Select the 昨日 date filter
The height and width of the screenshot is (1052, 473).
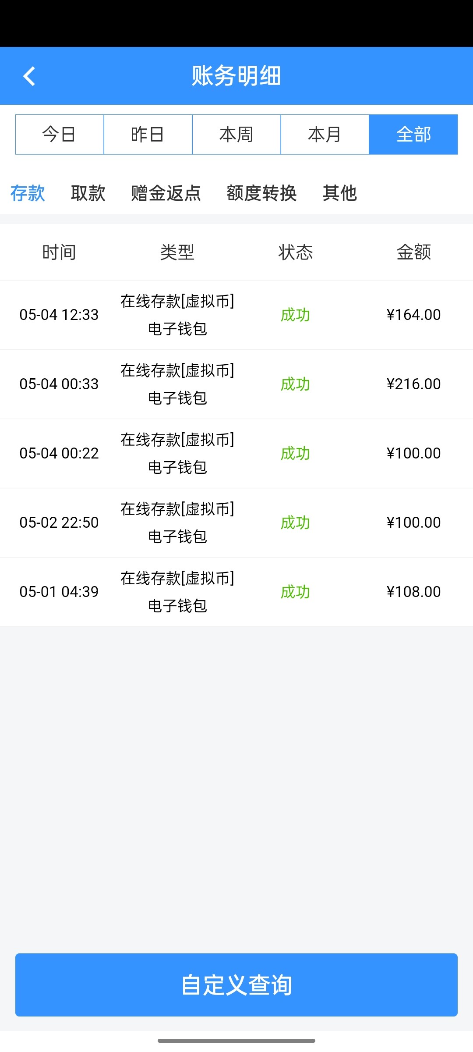tap(148, 135)
